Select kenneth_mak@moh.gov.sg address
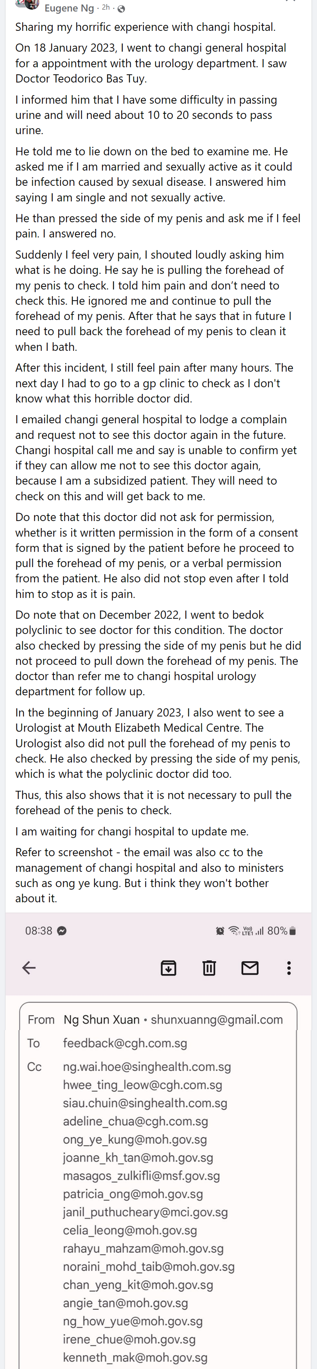317x1369 pixels. click(x=135, y=1357)
